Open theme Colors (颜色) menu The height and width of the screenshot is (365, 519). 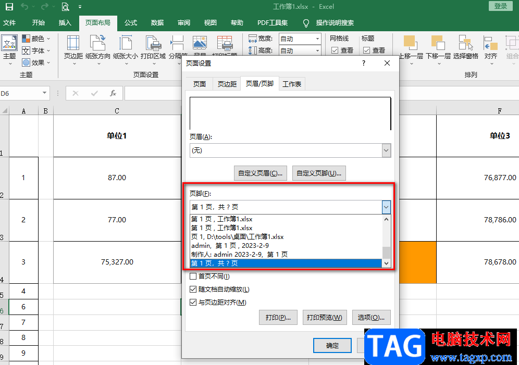(x=36, y=39)
